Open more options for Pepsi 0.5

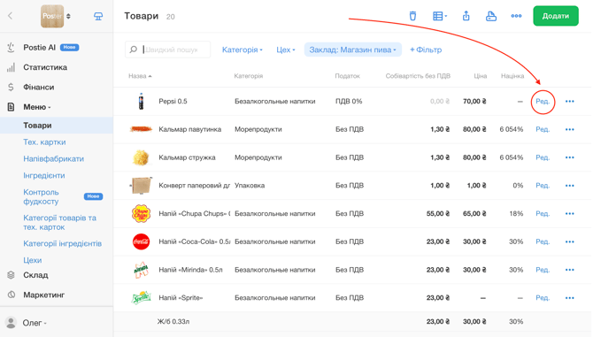pos(570,101)
